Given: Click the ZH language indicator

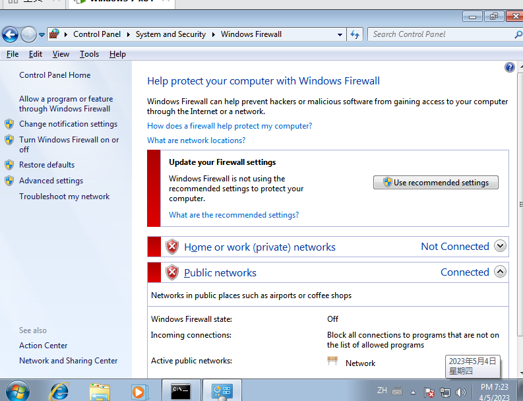Looking at the screenshot, I should [x=383, y=390].
